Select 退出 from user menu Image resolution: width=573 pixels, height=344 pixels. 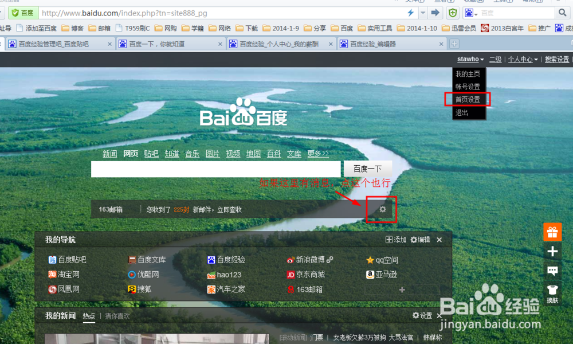(461, 112)
